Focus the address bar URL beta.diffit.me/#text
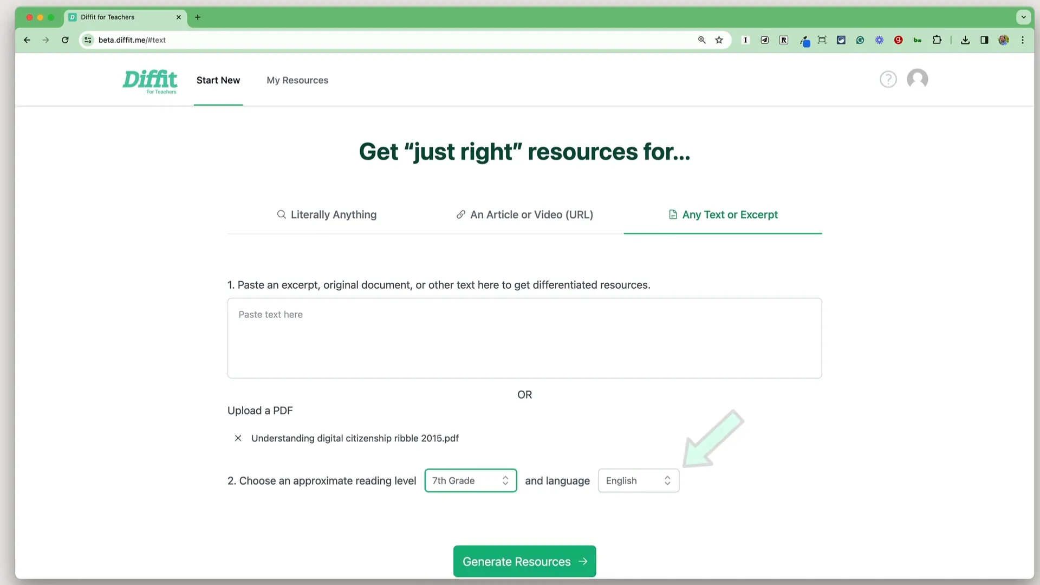The image size is (1040, 585). click(x=132, y=40)
